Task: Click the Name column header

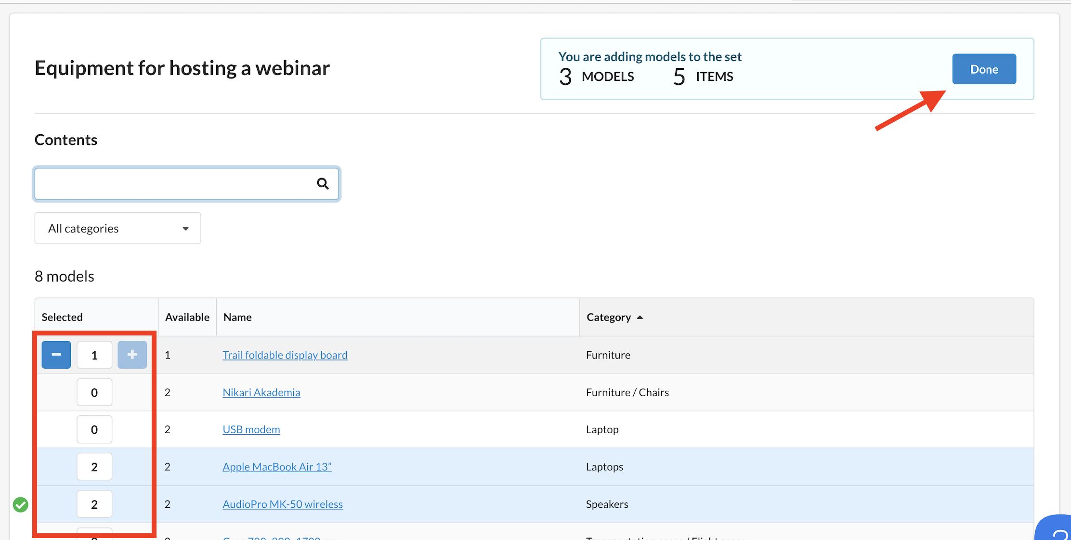Action: tap(237, 317)
